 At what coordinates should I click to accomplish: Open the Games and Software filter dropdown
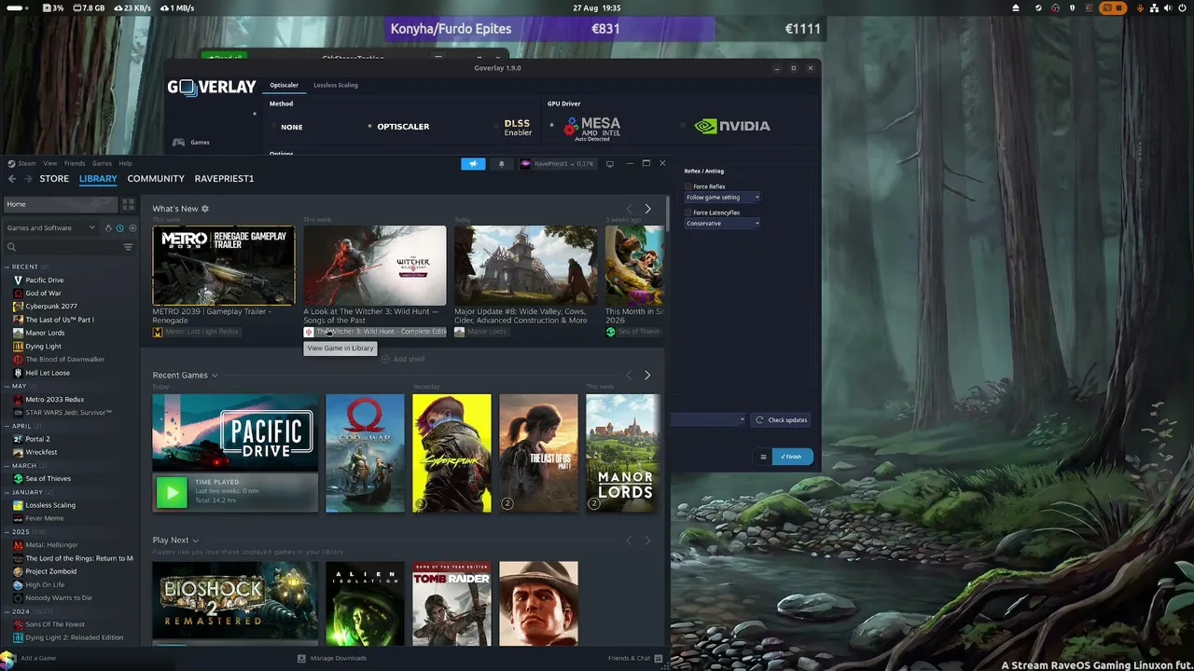click(x=50, y=228)
